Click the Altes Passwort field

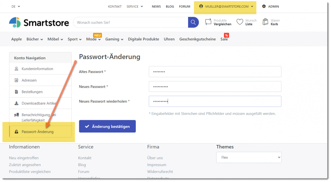pos(215,72)
